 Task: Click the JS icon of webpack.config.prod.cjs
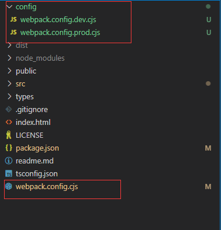coord(13,32)
